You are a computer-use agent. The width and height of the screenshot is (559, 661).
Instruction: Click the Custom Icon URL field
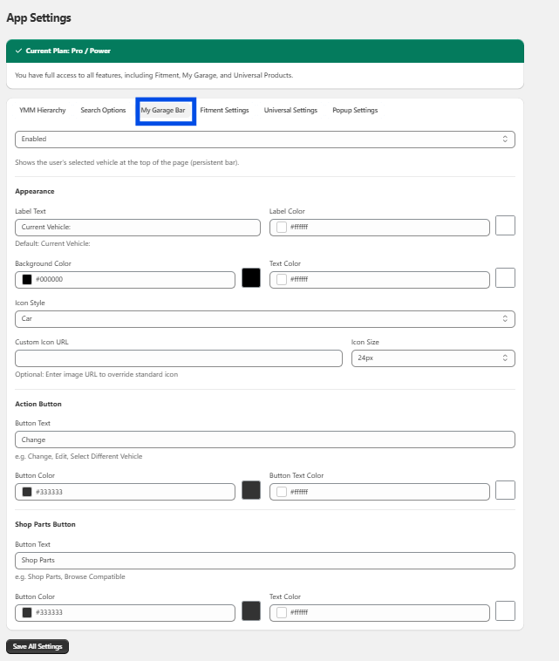point(179,358)
